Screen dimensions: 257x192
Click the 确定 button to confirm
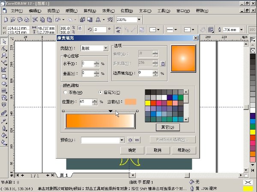point(132,150)
